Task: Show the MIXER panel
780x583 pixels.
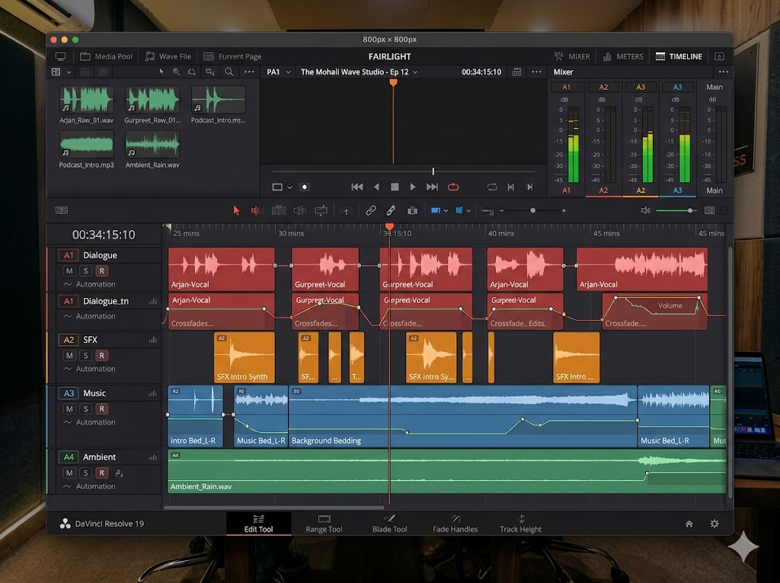Action: point(572,56)
